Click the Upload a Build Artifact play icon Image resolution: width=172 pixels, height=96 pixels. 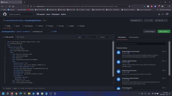click(119, 62)
